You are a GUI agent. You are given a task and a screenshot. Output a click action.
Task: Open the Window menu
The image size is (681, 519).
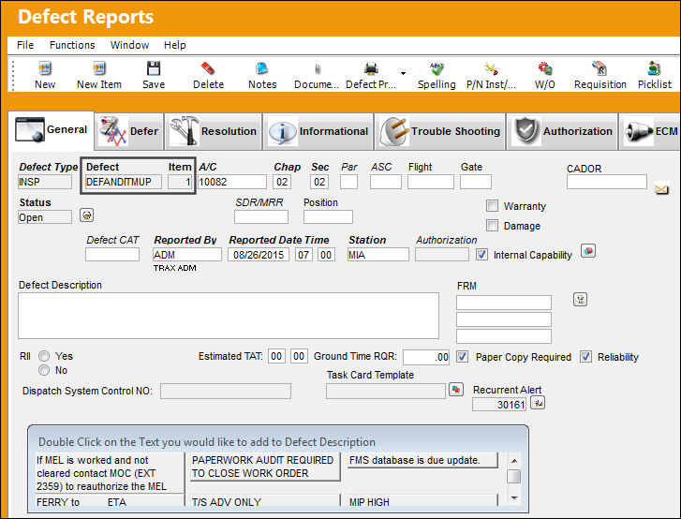tap(129, 45)
